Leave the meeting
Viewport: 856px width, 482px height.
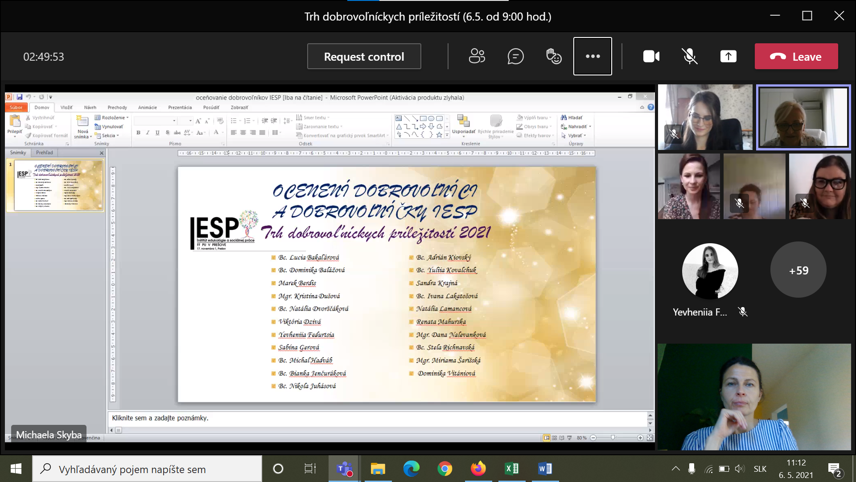pos(796,56)
